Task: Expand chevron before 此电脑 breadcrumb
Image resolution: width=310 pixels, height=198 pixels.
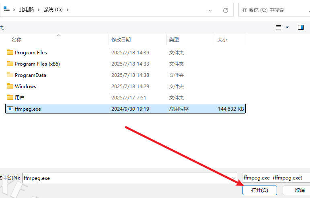Action: [14, 10]
